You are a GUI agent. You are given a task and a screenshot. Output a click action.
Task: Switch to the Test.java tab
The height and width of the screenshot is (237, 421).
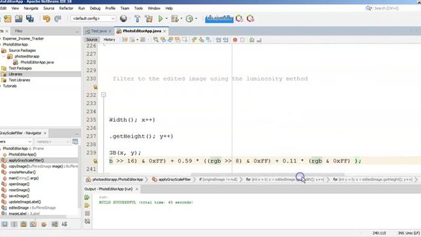[98, 31]
